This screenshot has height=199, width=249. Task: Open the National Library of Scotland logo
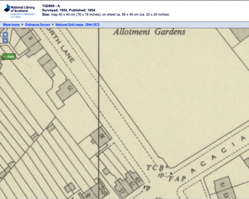[20, 11]
